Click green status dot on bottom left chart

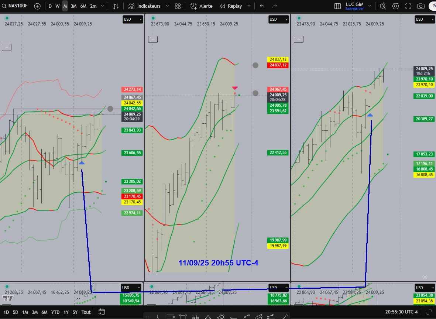point(7,287)
